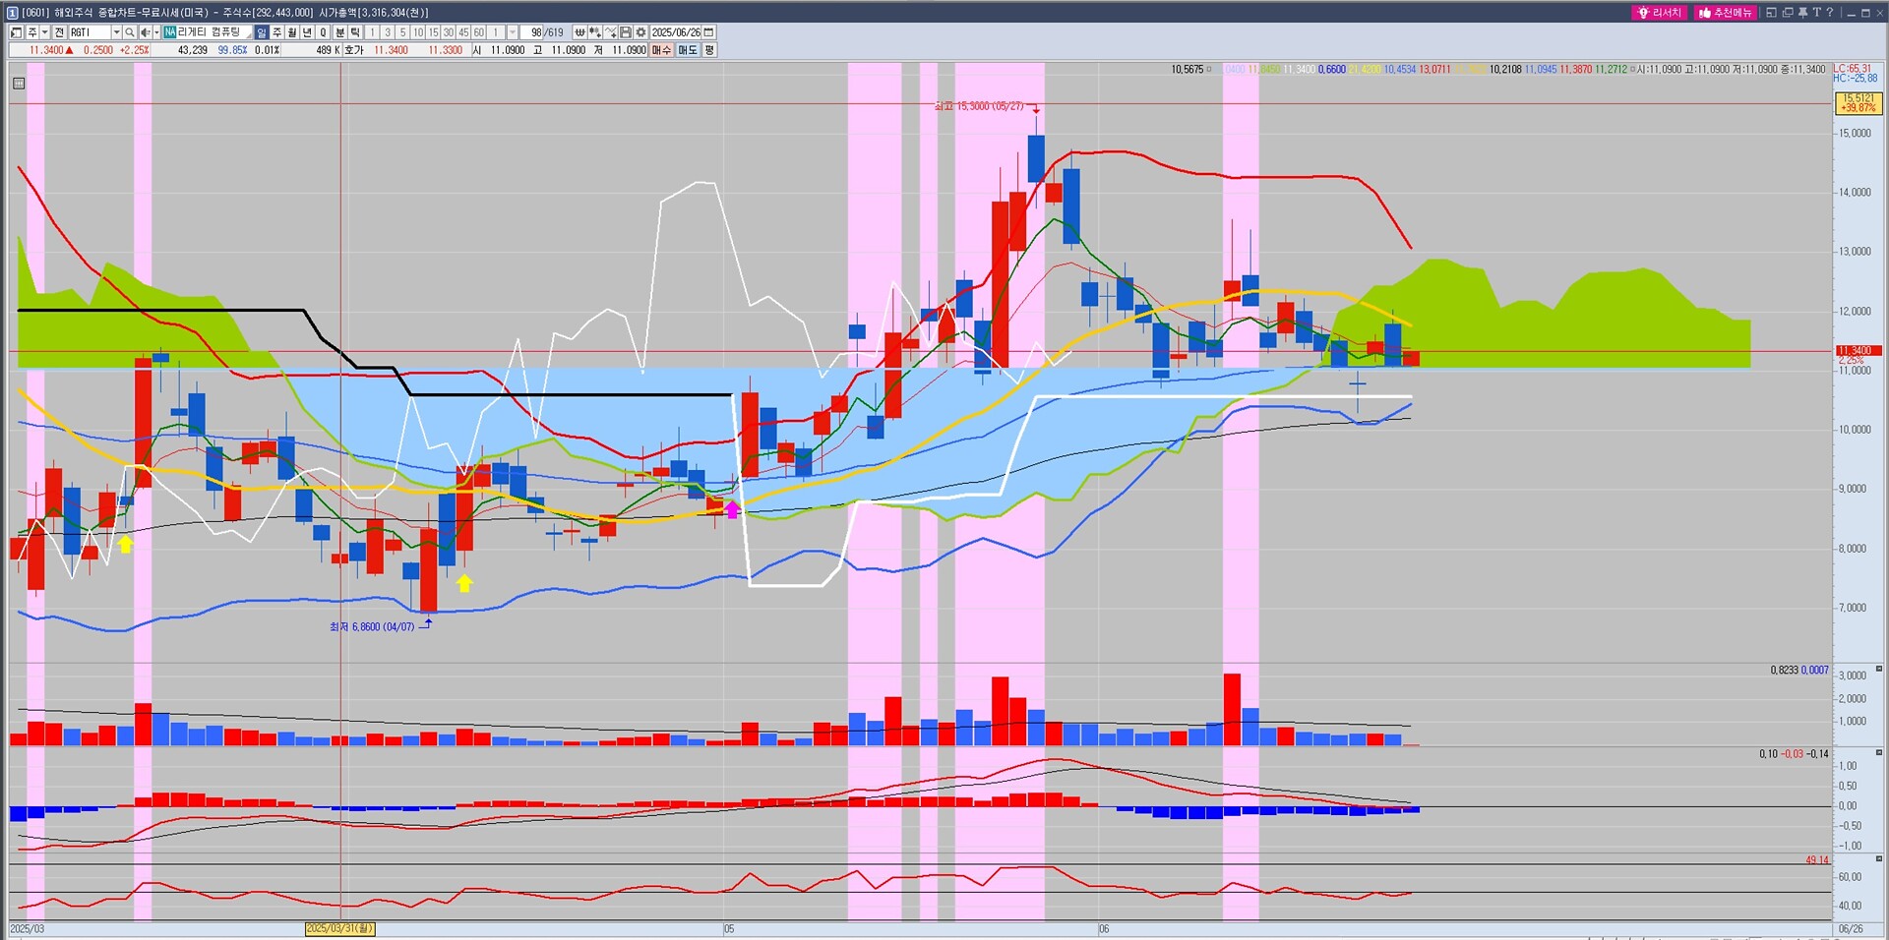
Task: Expand the market type 주 dropdown
Action: coord(44,32)
